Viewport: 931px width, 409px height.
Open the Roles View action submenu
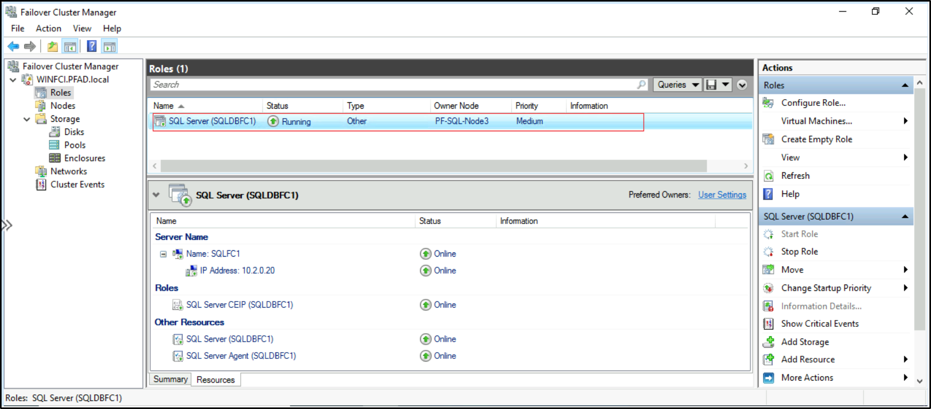click(x=790, y=158)
